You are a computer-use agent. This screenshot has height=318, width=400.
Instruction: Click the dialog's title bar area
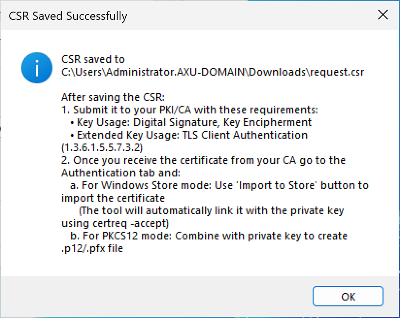coord(218,15)
